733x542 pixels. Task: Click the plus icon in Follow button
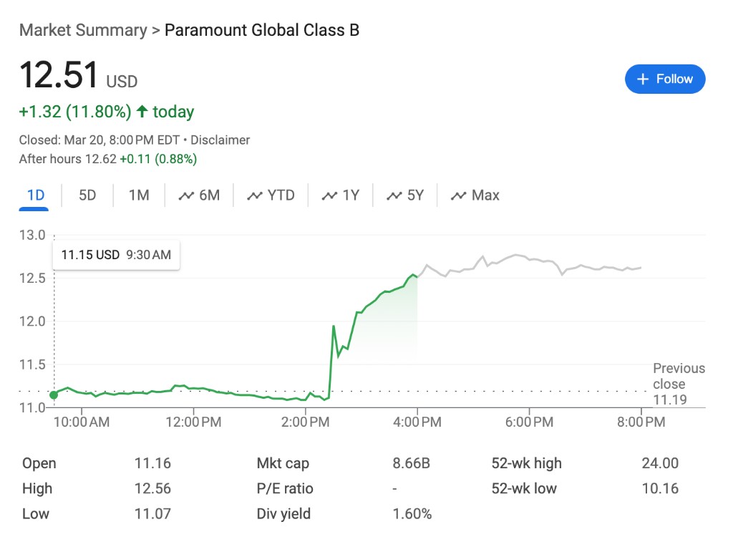coord(643,79)
